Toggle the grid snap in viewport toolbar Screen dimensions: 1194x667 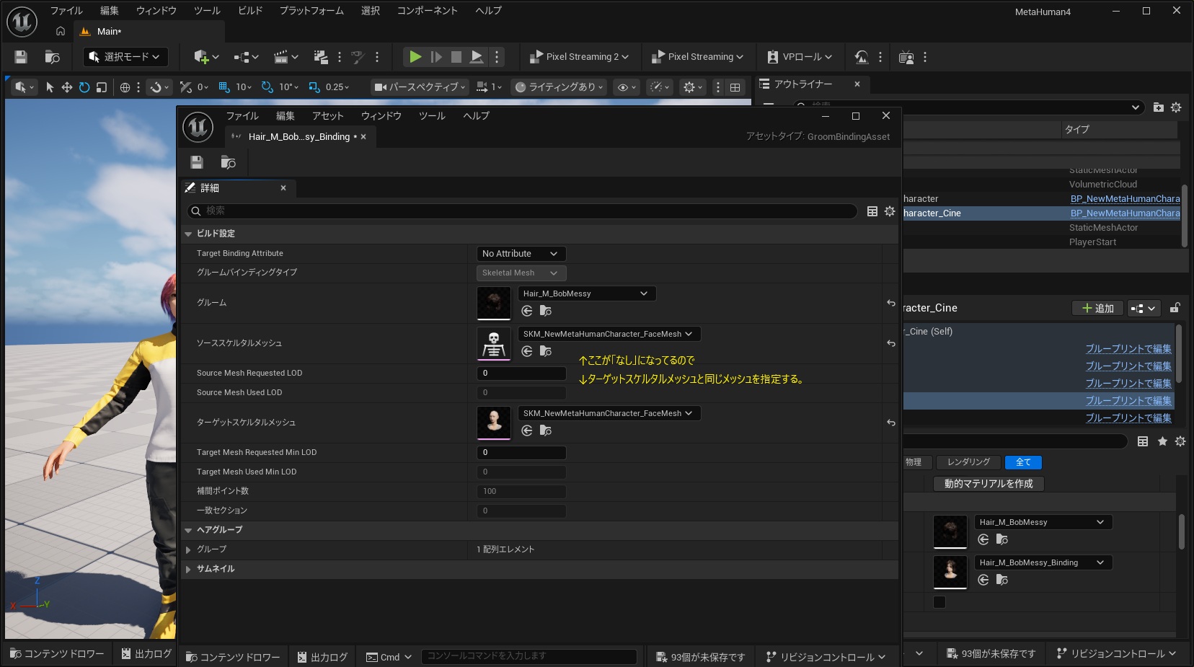tap(224, 87)
